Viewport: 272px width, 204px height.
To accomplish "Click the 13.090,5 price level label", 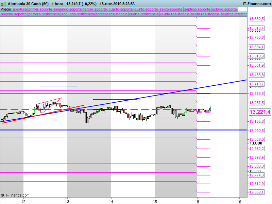I will click(257, 131).
